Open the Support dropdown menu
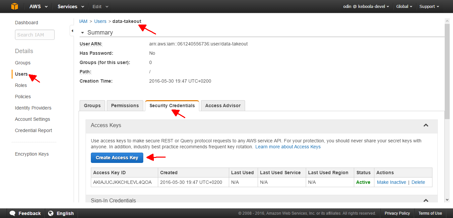The image size is (453, 218). coord(429,7)
